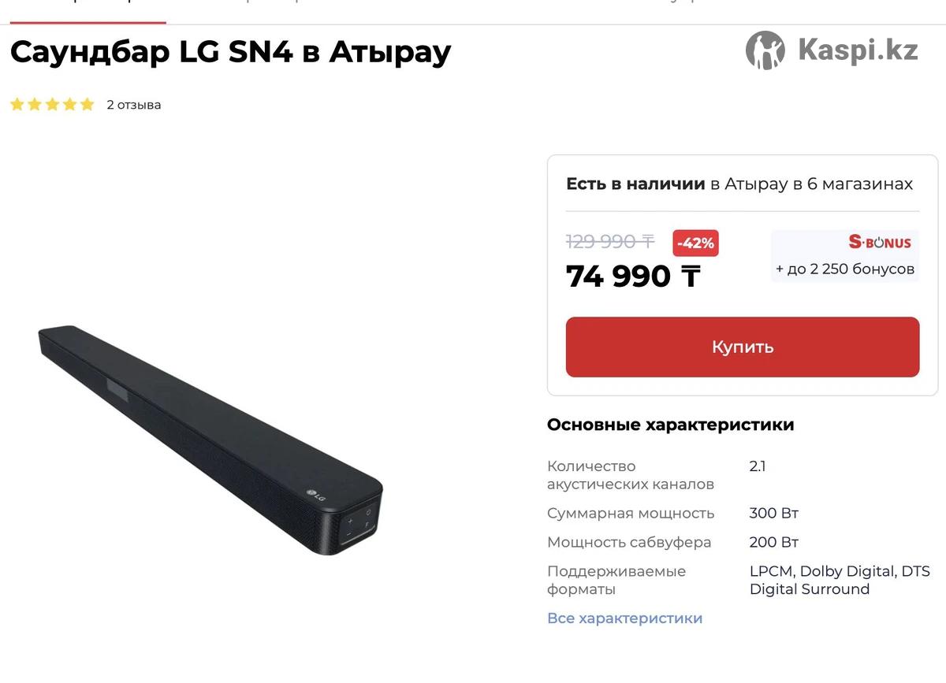Screen dimensions: 946x683
Task: Click the first rating star
Action: 17,105
